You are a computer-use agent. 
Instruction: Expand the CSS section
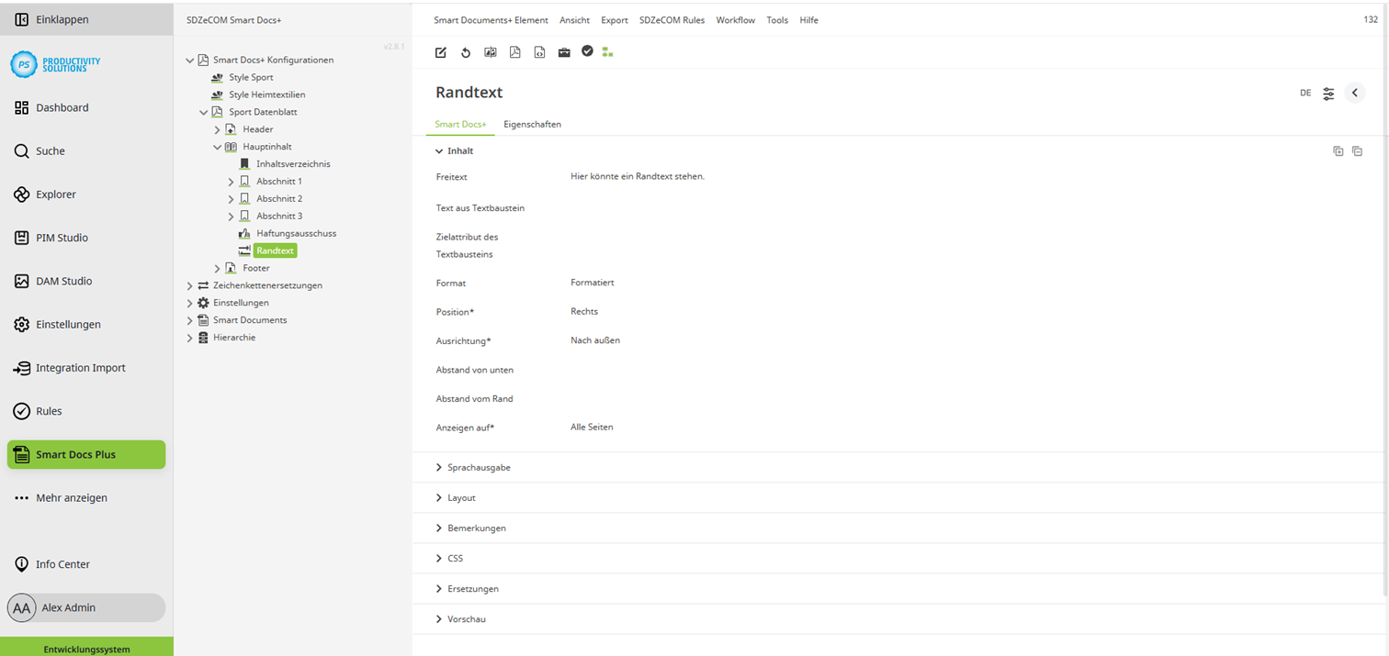456,558
